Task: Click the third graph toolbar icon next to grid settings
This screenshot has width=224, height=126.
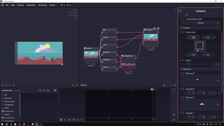Action: tap(171, 85)
